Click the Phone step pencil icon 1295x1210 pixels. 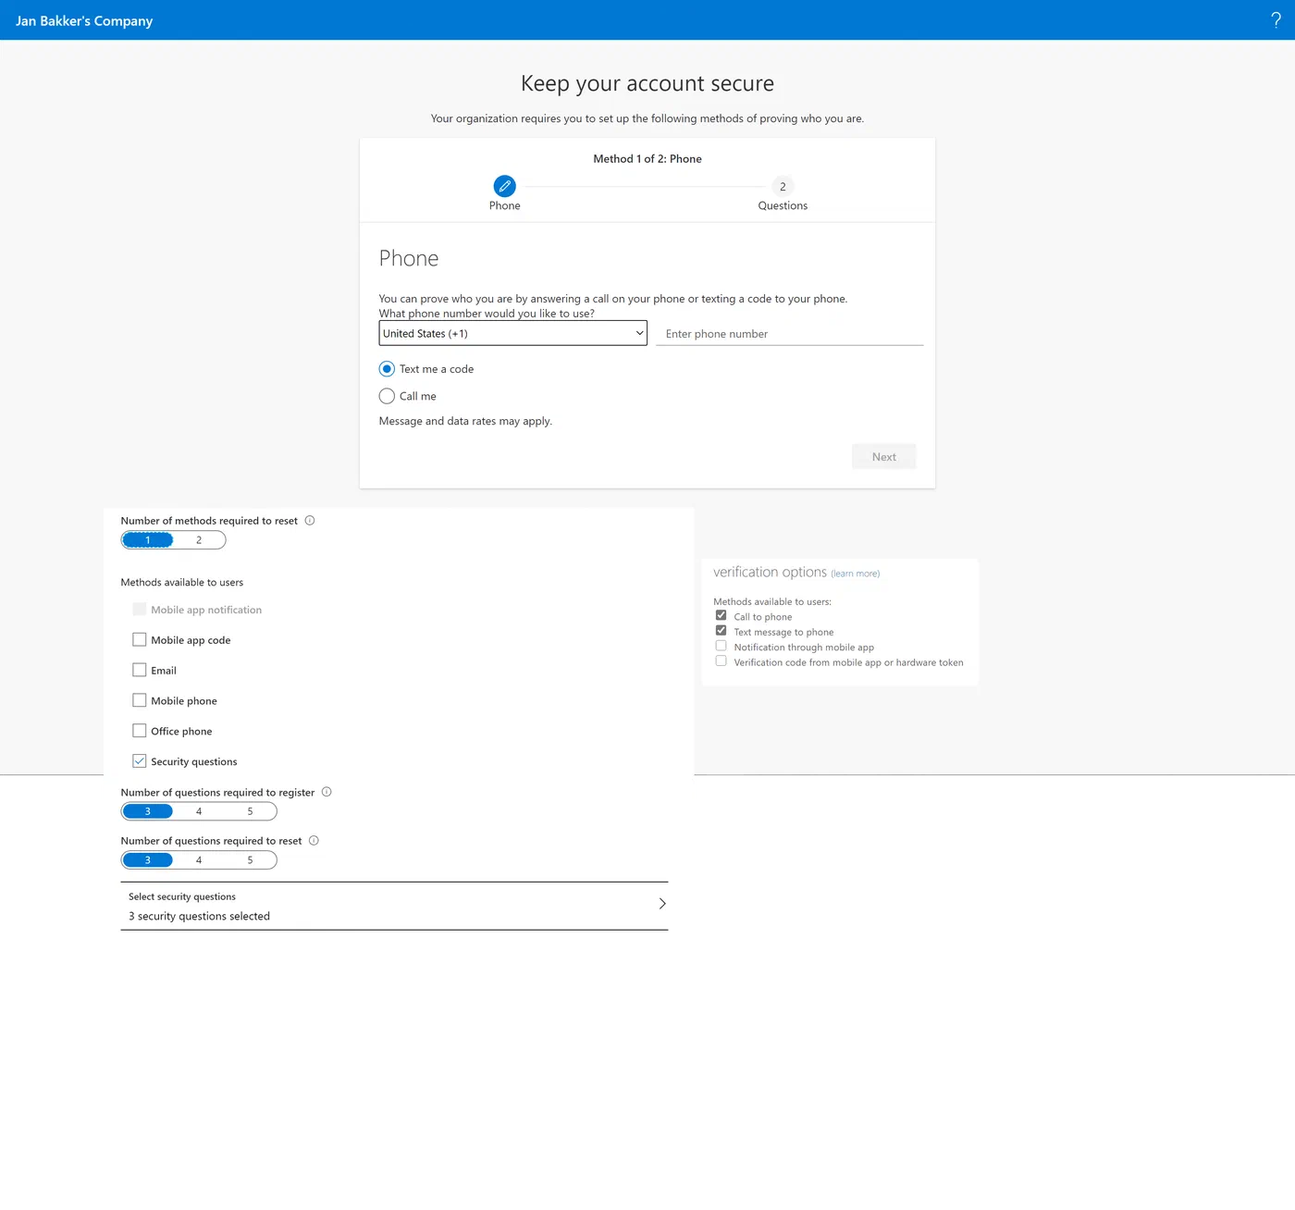(x=504, y=186)
